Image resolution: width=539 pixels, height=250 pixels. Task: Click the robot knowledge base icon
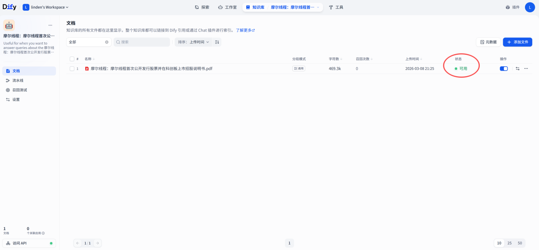pos(9,25)
